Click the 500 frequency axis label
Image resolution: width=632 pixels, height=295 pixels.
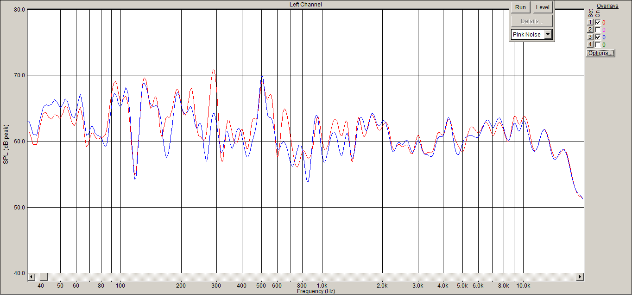tap(262, 286)
